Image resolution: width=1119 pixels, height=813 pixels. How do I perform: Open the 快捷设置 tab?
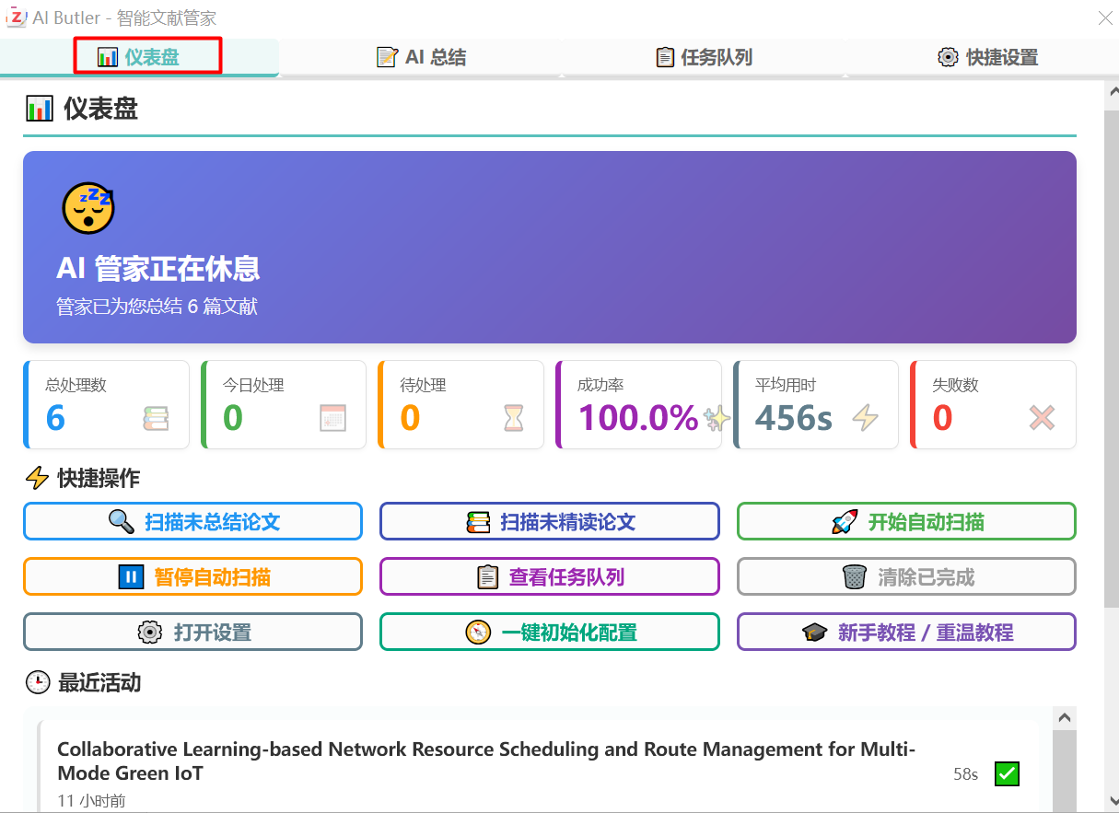pos(987,57)
